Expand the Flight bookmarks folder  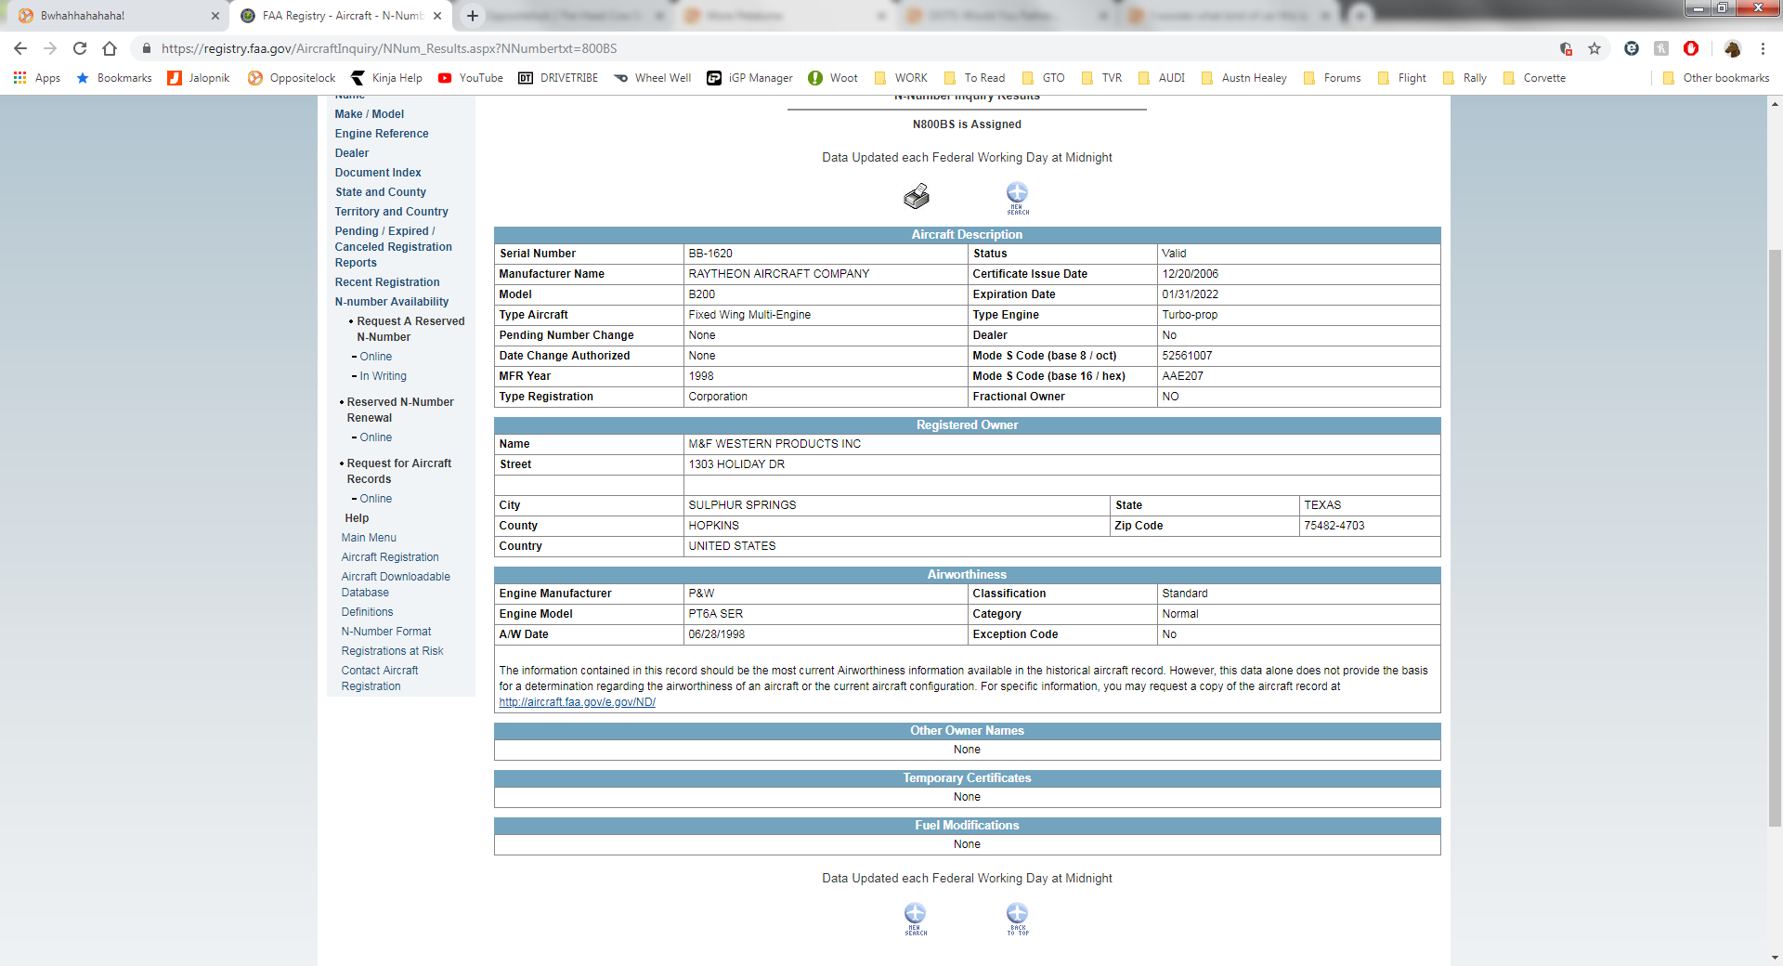[x=1401, y=78]
